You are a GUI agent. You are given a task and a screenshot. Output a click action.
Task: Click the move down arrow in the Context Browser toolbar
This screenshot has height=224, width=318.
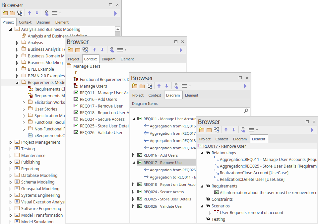coord(102,50)
